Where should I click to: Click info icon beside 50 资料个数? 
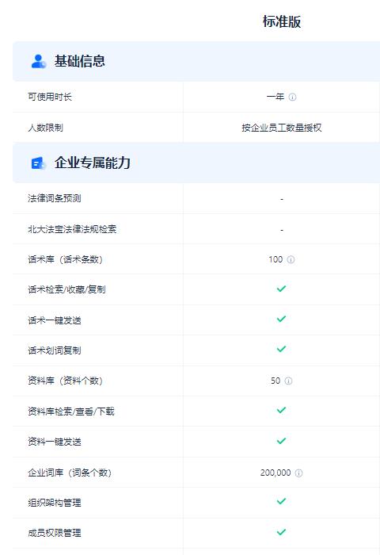(288, 381)
